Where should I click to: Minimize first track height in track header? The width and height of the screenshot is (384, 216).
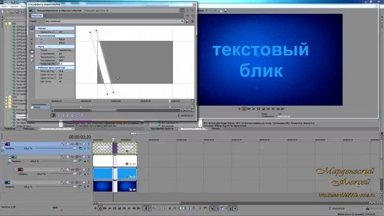(2, 144)
